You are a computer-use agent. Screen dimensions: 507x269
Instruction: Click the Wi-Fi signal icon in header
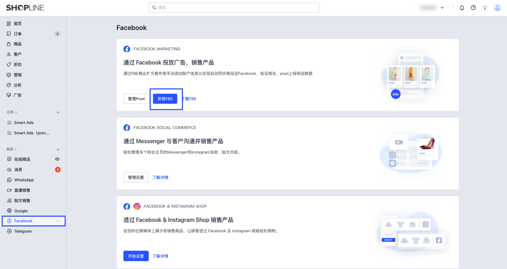[485, 7]
